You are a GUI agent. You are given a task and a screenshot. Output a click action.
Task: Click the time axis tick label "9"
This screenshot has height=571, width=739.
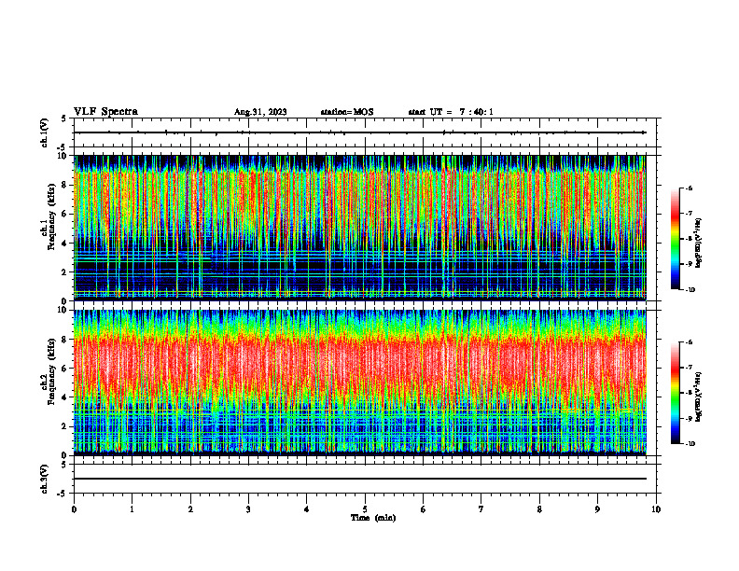tap(597, 509)
